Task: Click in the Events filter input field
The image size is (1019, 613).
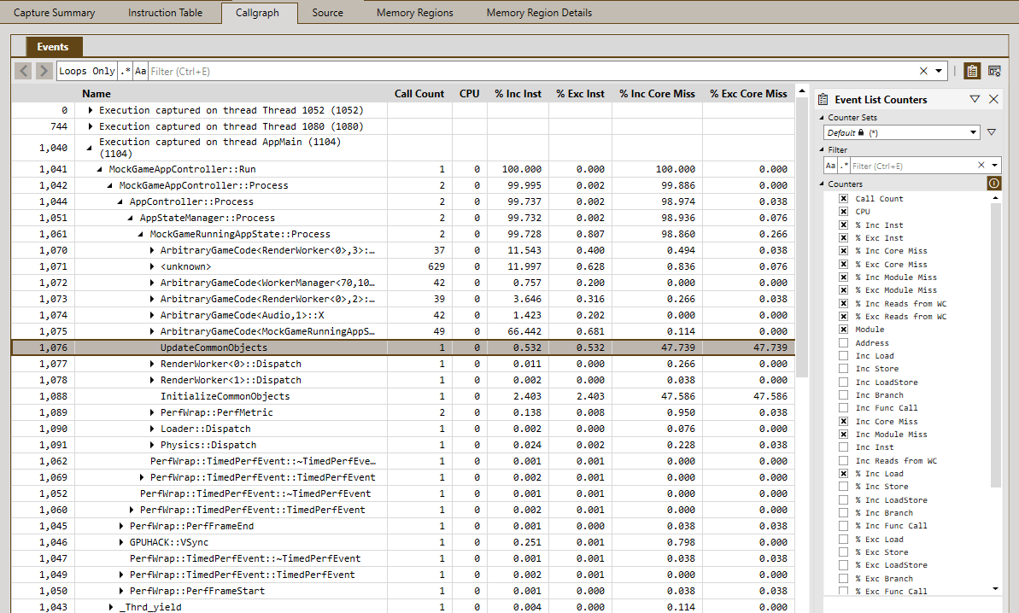Action: click(531, 71)
